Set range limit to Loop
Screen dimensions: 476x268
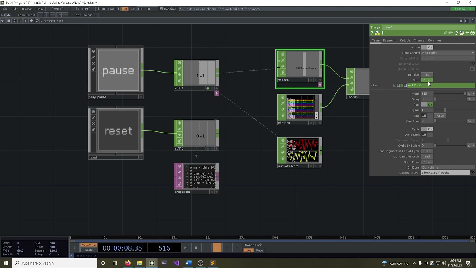(248, 250)
